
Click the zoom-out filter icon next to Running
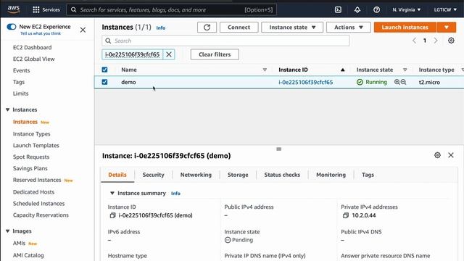coord(403,82)
